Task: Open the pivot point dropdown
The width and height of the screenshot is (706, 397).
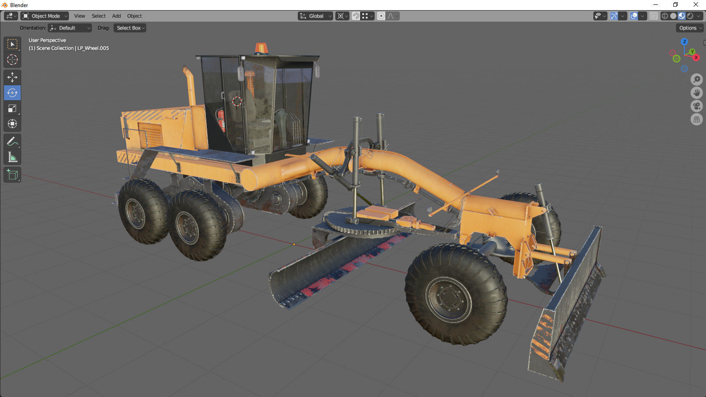Action: [342, 16]
